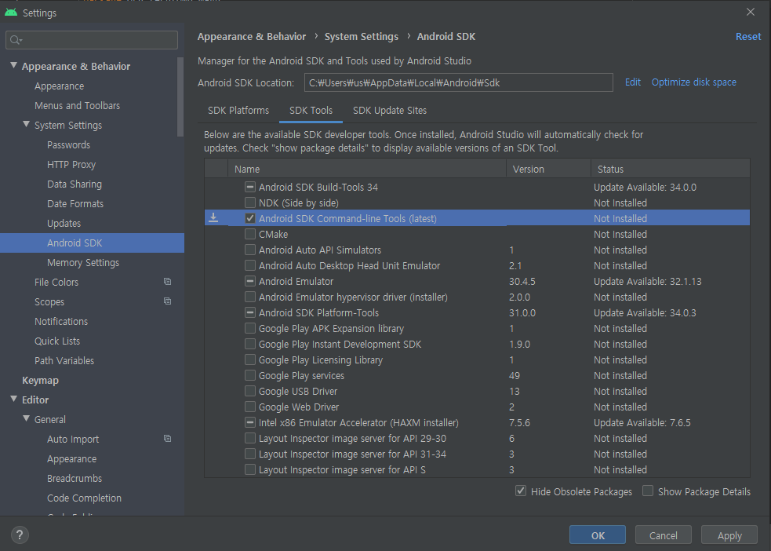Open Path Variables settings

click(x=64, y=360)
